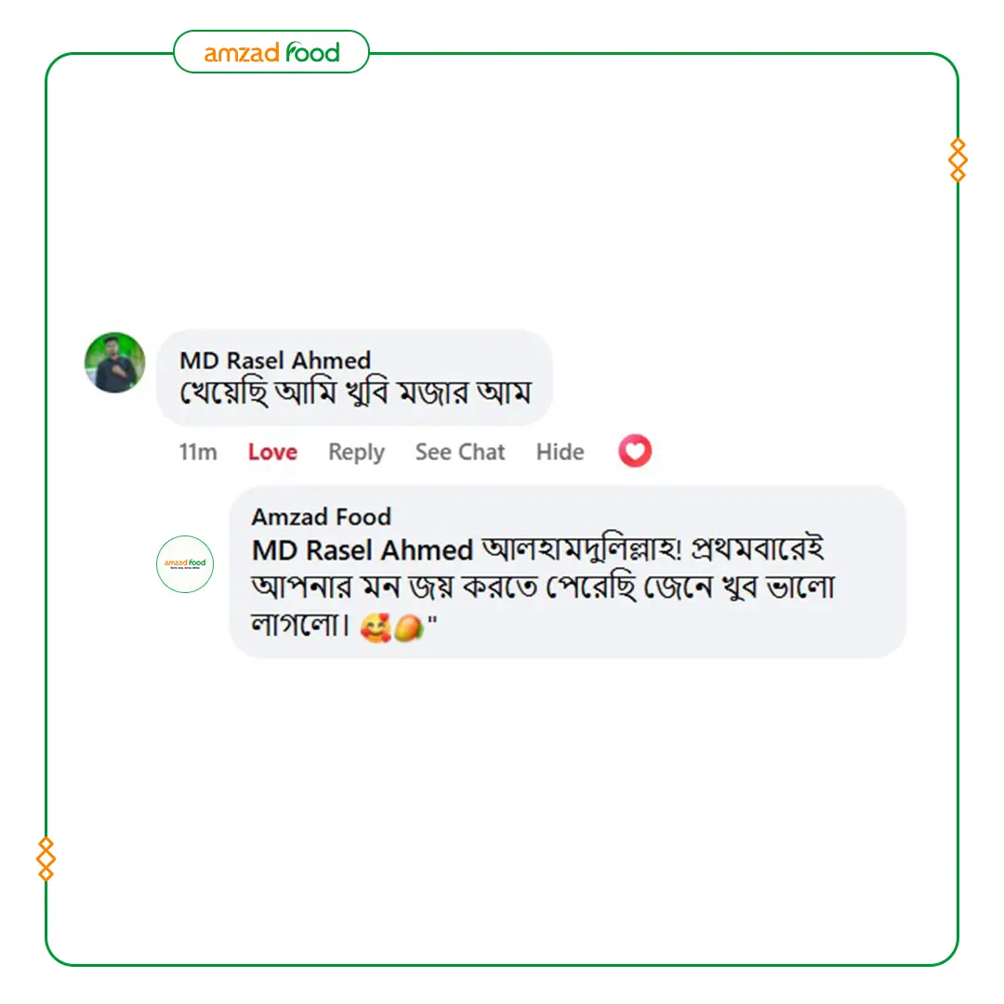Click the heart love reaction icon

[x=635, y=451]
